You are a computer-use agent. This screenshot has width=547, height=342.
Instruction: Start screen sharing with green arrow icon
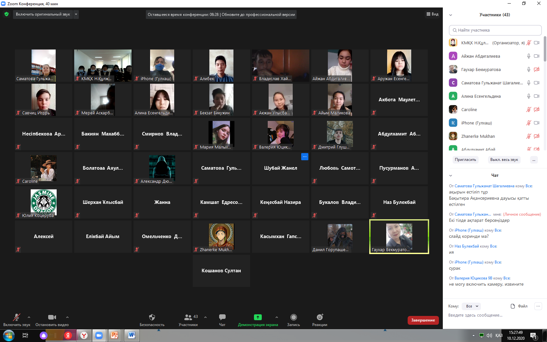click(x=258, y=317)
